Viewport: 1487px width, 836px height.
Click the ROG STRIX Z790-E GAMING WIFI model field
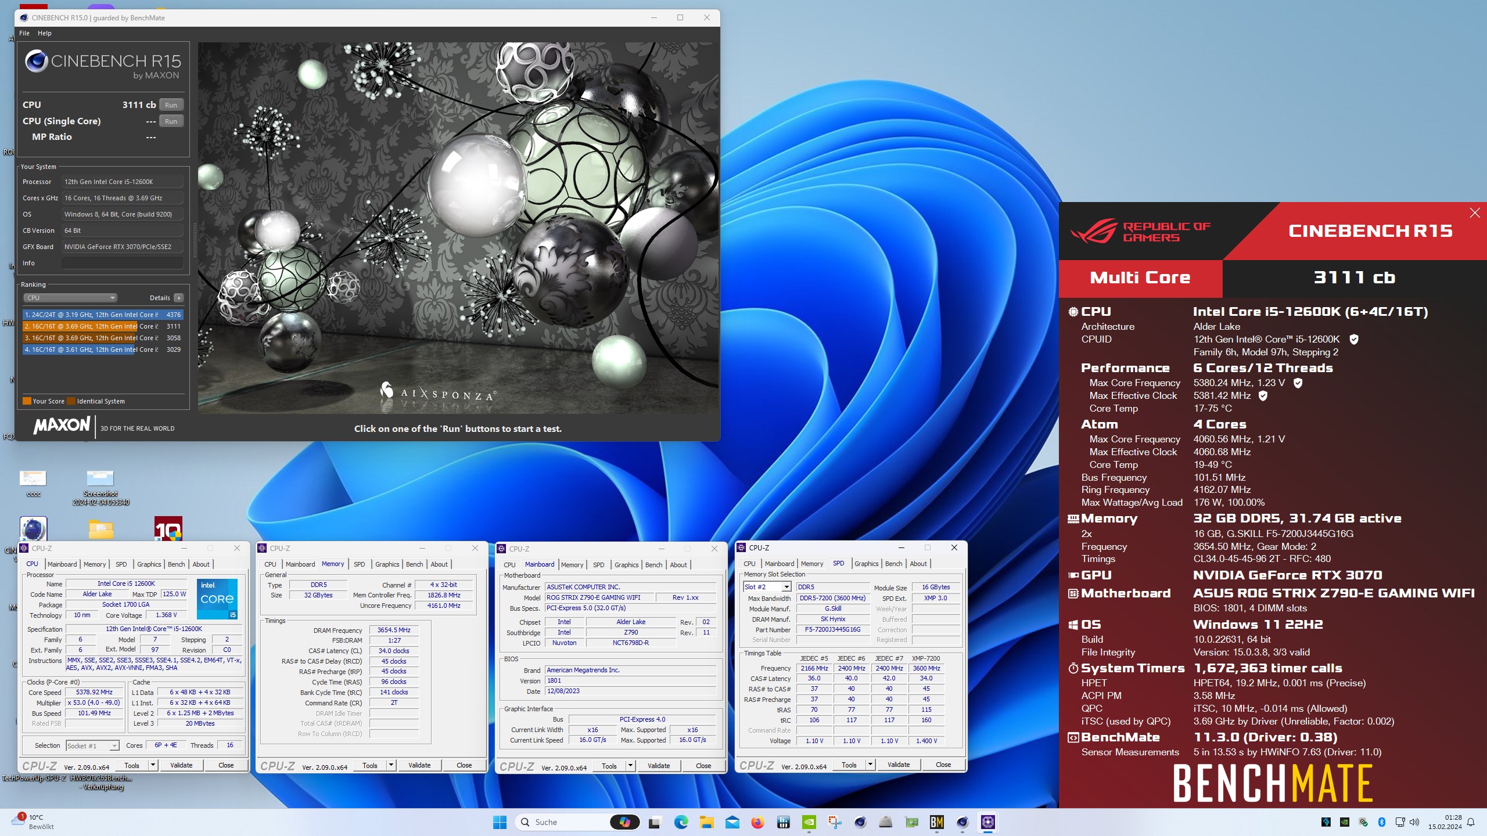(x=599, y=597)
